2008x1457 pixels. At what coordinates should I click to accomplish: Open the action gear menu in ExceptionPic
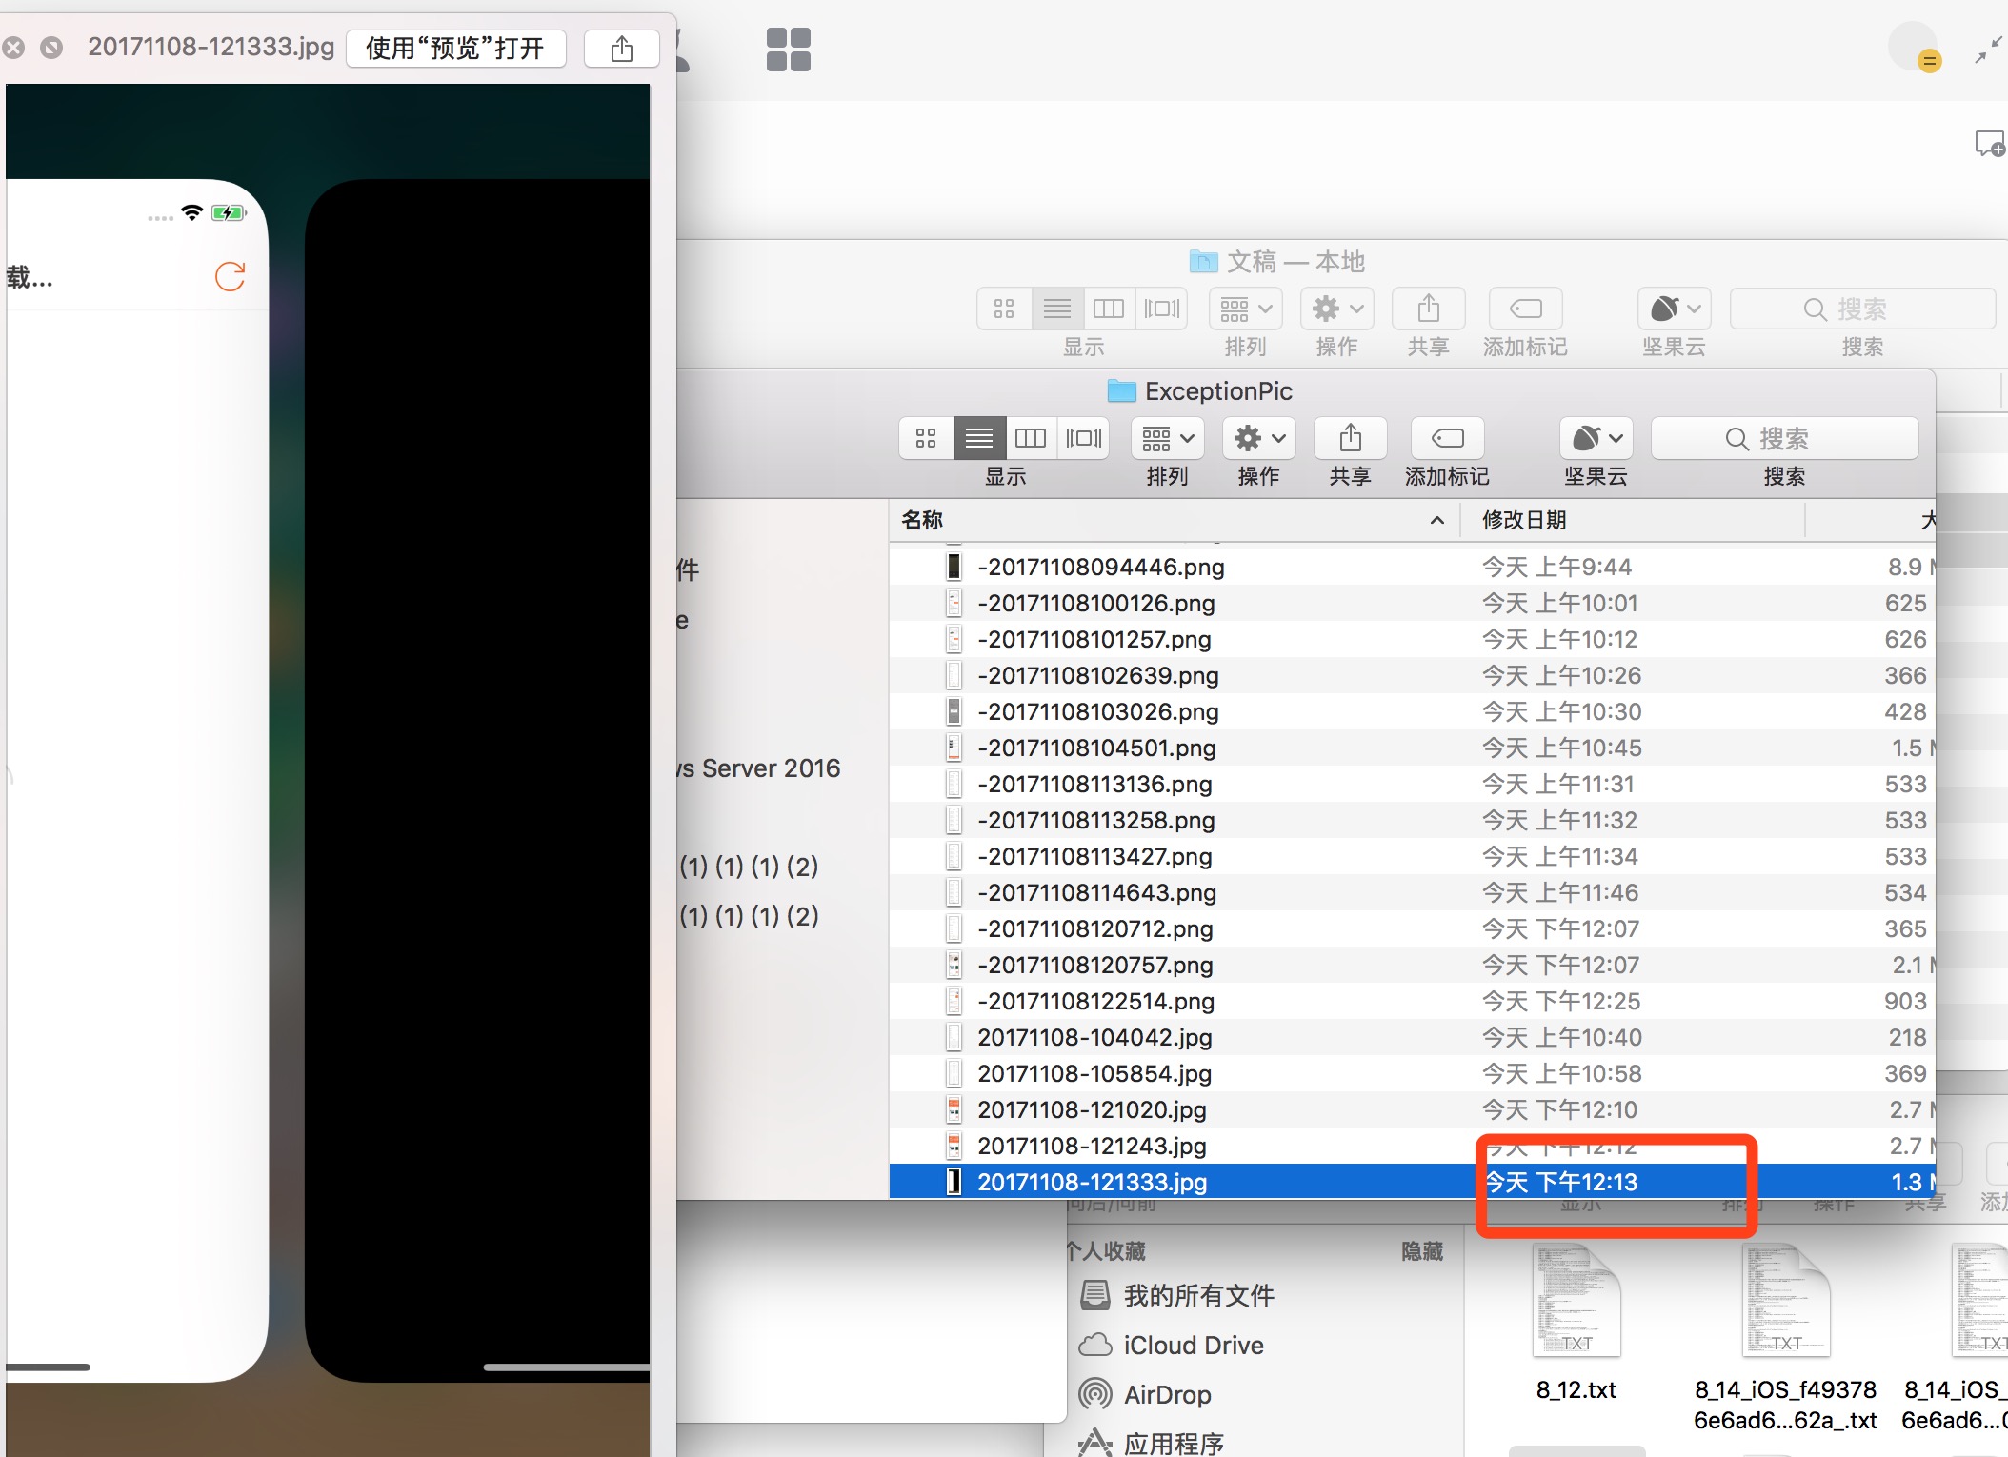tap(1258, 438)
